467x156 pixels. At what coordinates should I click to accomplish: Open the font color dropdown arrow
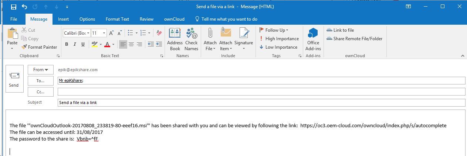click(114, 44)
